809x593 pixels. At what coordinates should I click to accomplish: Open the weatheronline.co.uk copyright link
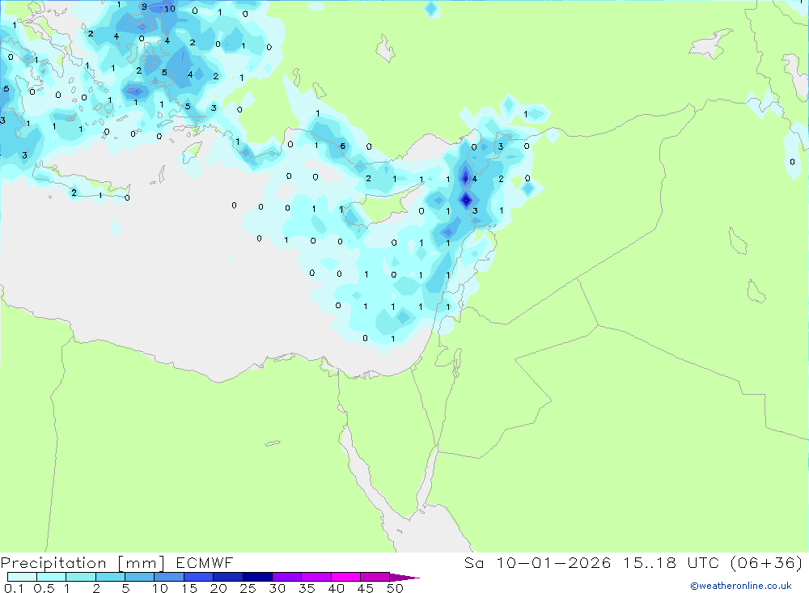740,586
